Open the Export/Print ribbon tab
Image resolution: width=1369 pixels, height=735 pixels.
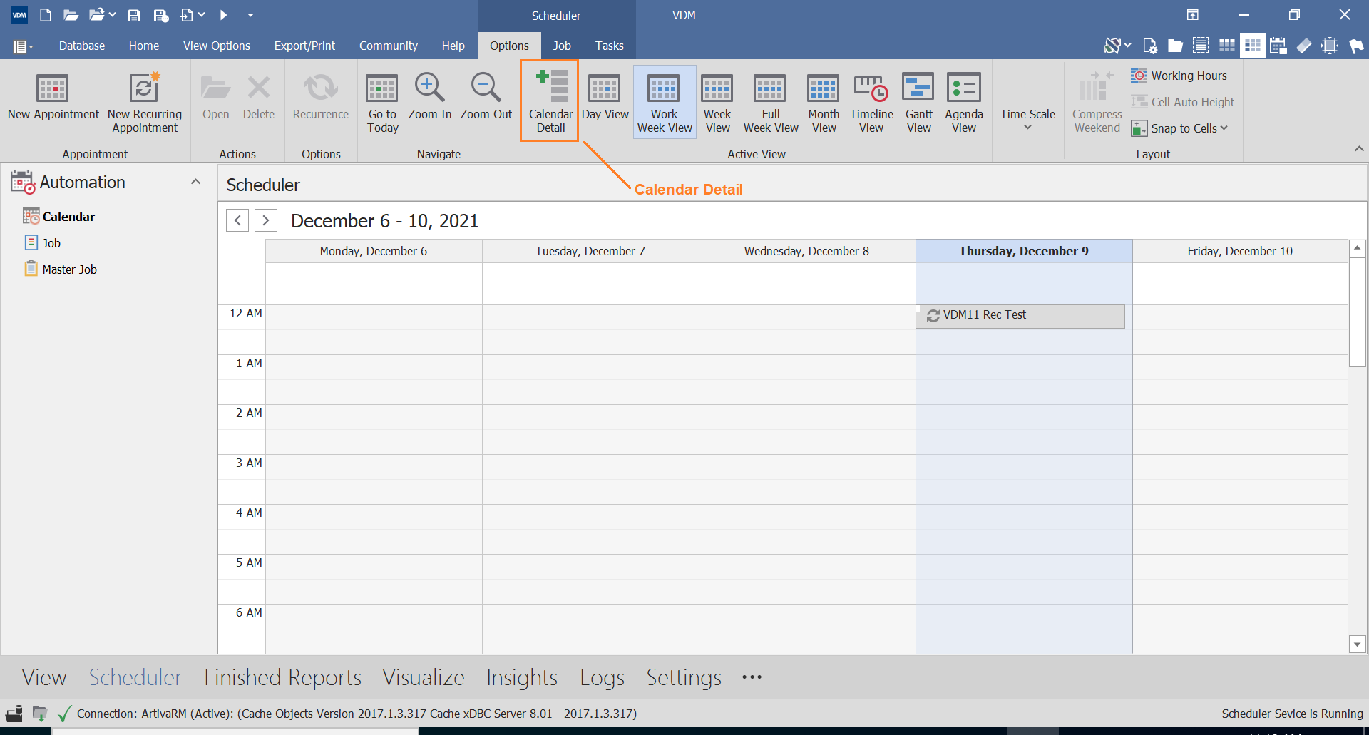click(x=304, y=46)
